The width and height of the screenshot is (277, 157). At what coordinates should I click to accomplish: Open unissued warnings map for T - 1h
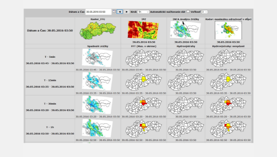pos(228,129)
